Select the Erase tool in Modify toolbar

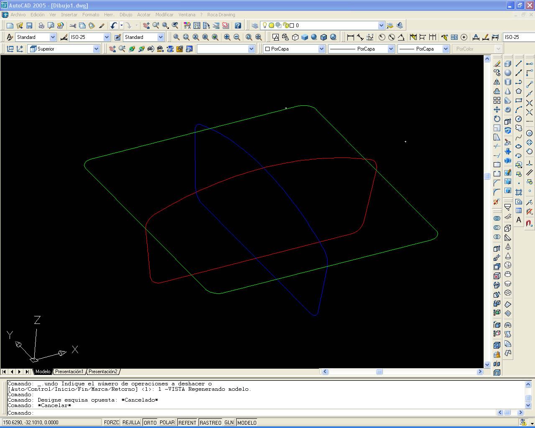pos(497,64)
